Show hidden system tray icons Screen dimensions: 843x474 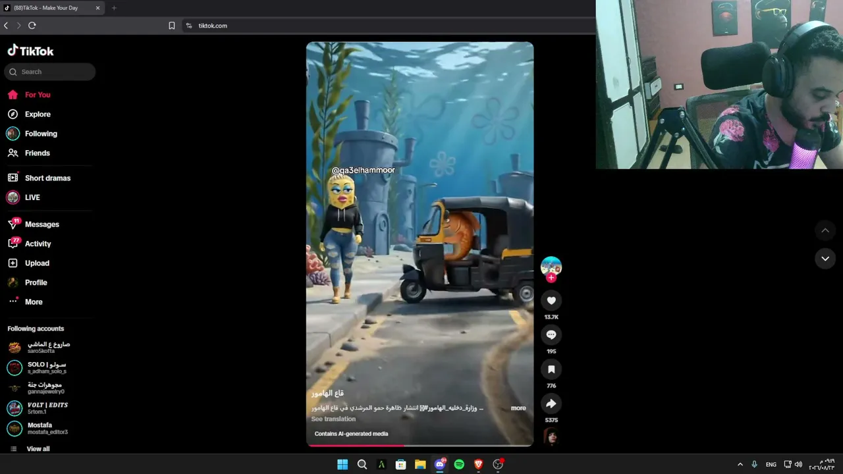coord(740,464)
